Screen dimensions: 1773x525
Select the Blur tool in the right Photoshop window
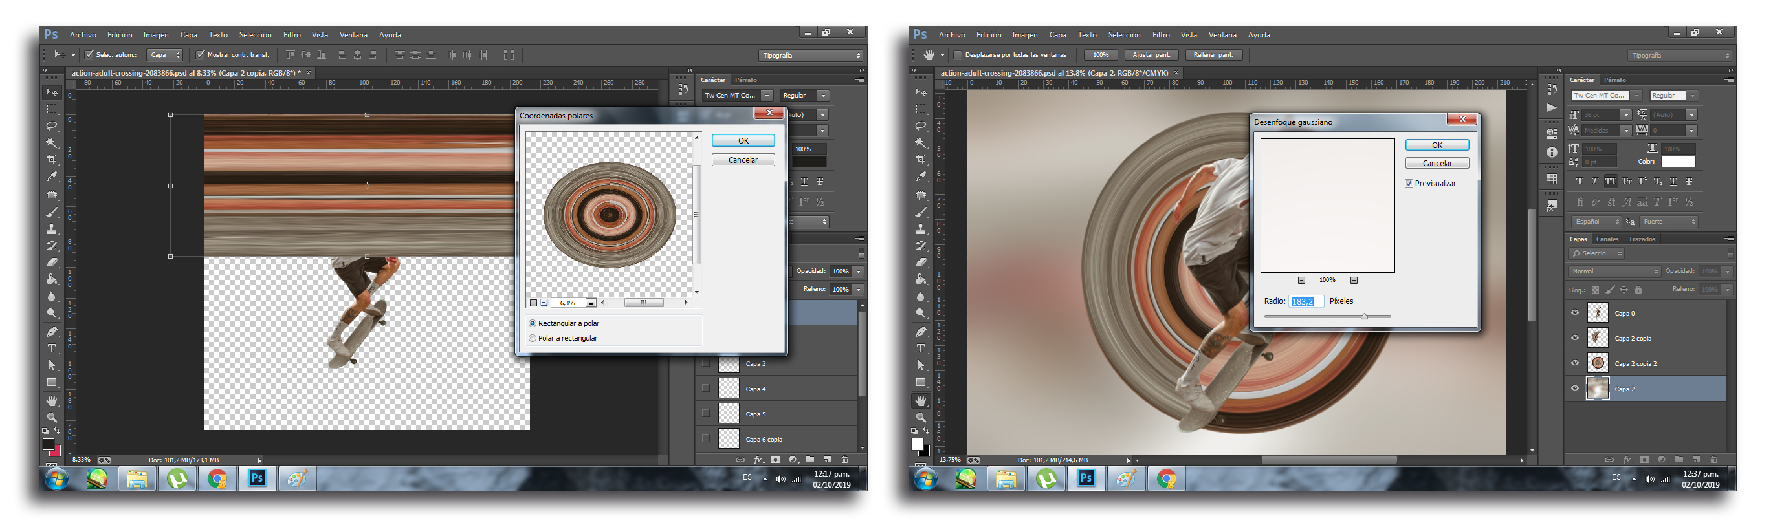[x=920, y=297]
